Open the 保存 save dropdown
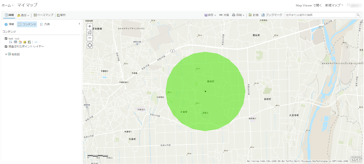This screenshot has width=364, height=164. click(x=210, y=15)
